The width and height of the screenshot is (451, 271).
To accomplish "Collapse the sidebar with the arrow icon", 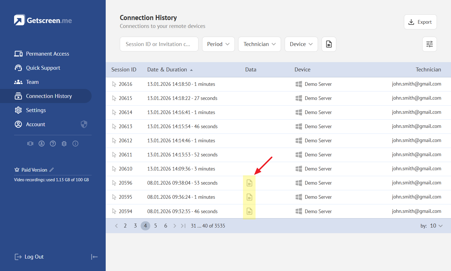I will [x=94, y=257].
